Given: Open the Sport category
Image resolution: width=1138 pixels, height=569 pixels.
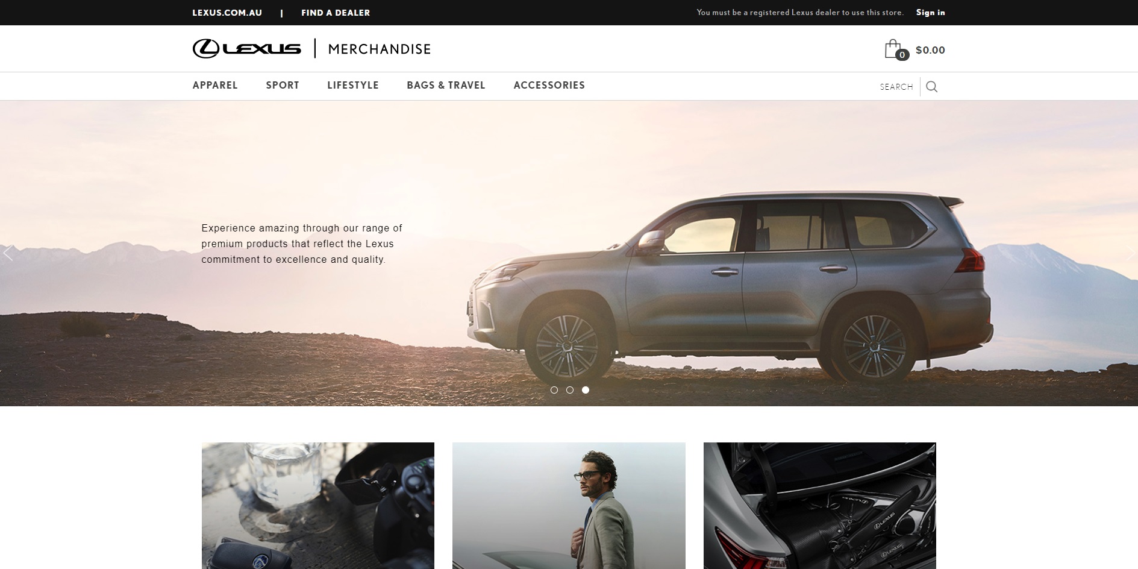Looking at the screenshot, I should [283, 86].
